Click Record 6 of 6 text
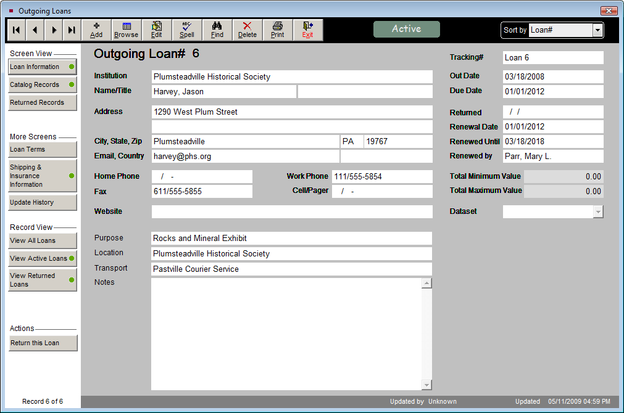This screenshot has width=624, height=413. (43, 401)
